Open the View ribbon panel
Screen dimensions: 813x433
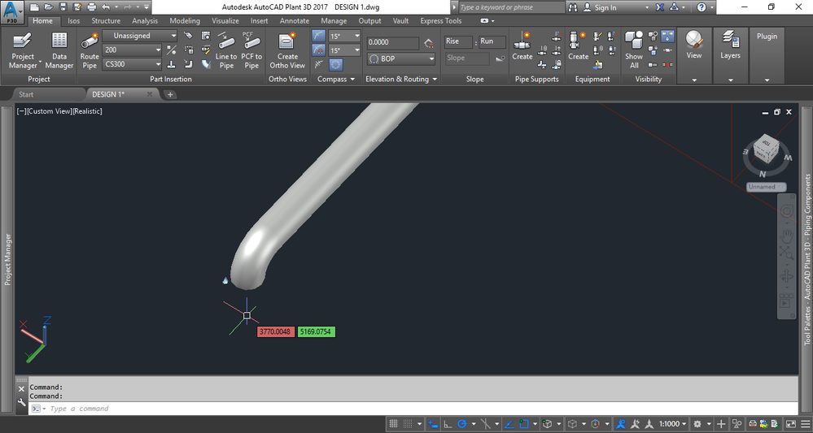[693, 56]
